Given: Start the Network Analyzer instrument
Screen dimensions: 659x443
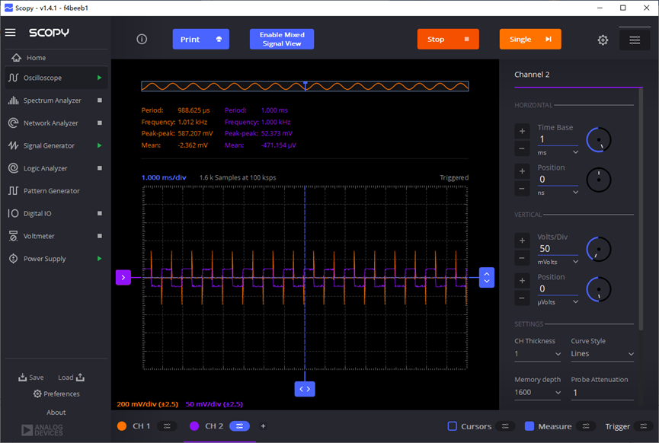Looking at the screenshot, I should click(100, 123).
